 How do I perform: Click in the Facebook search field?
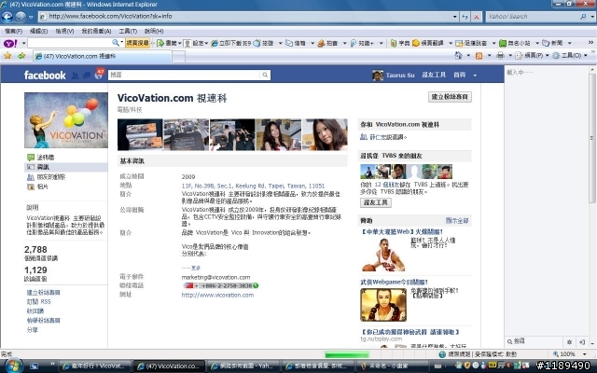[x=184, y=75]
